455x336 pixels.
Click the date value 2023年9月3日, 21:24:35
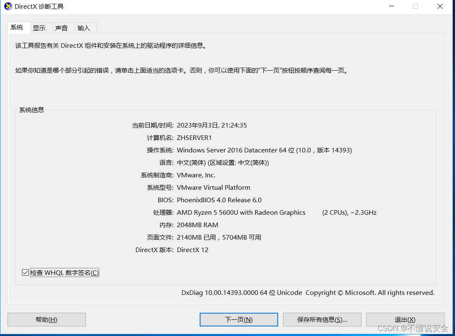point(212,125)
